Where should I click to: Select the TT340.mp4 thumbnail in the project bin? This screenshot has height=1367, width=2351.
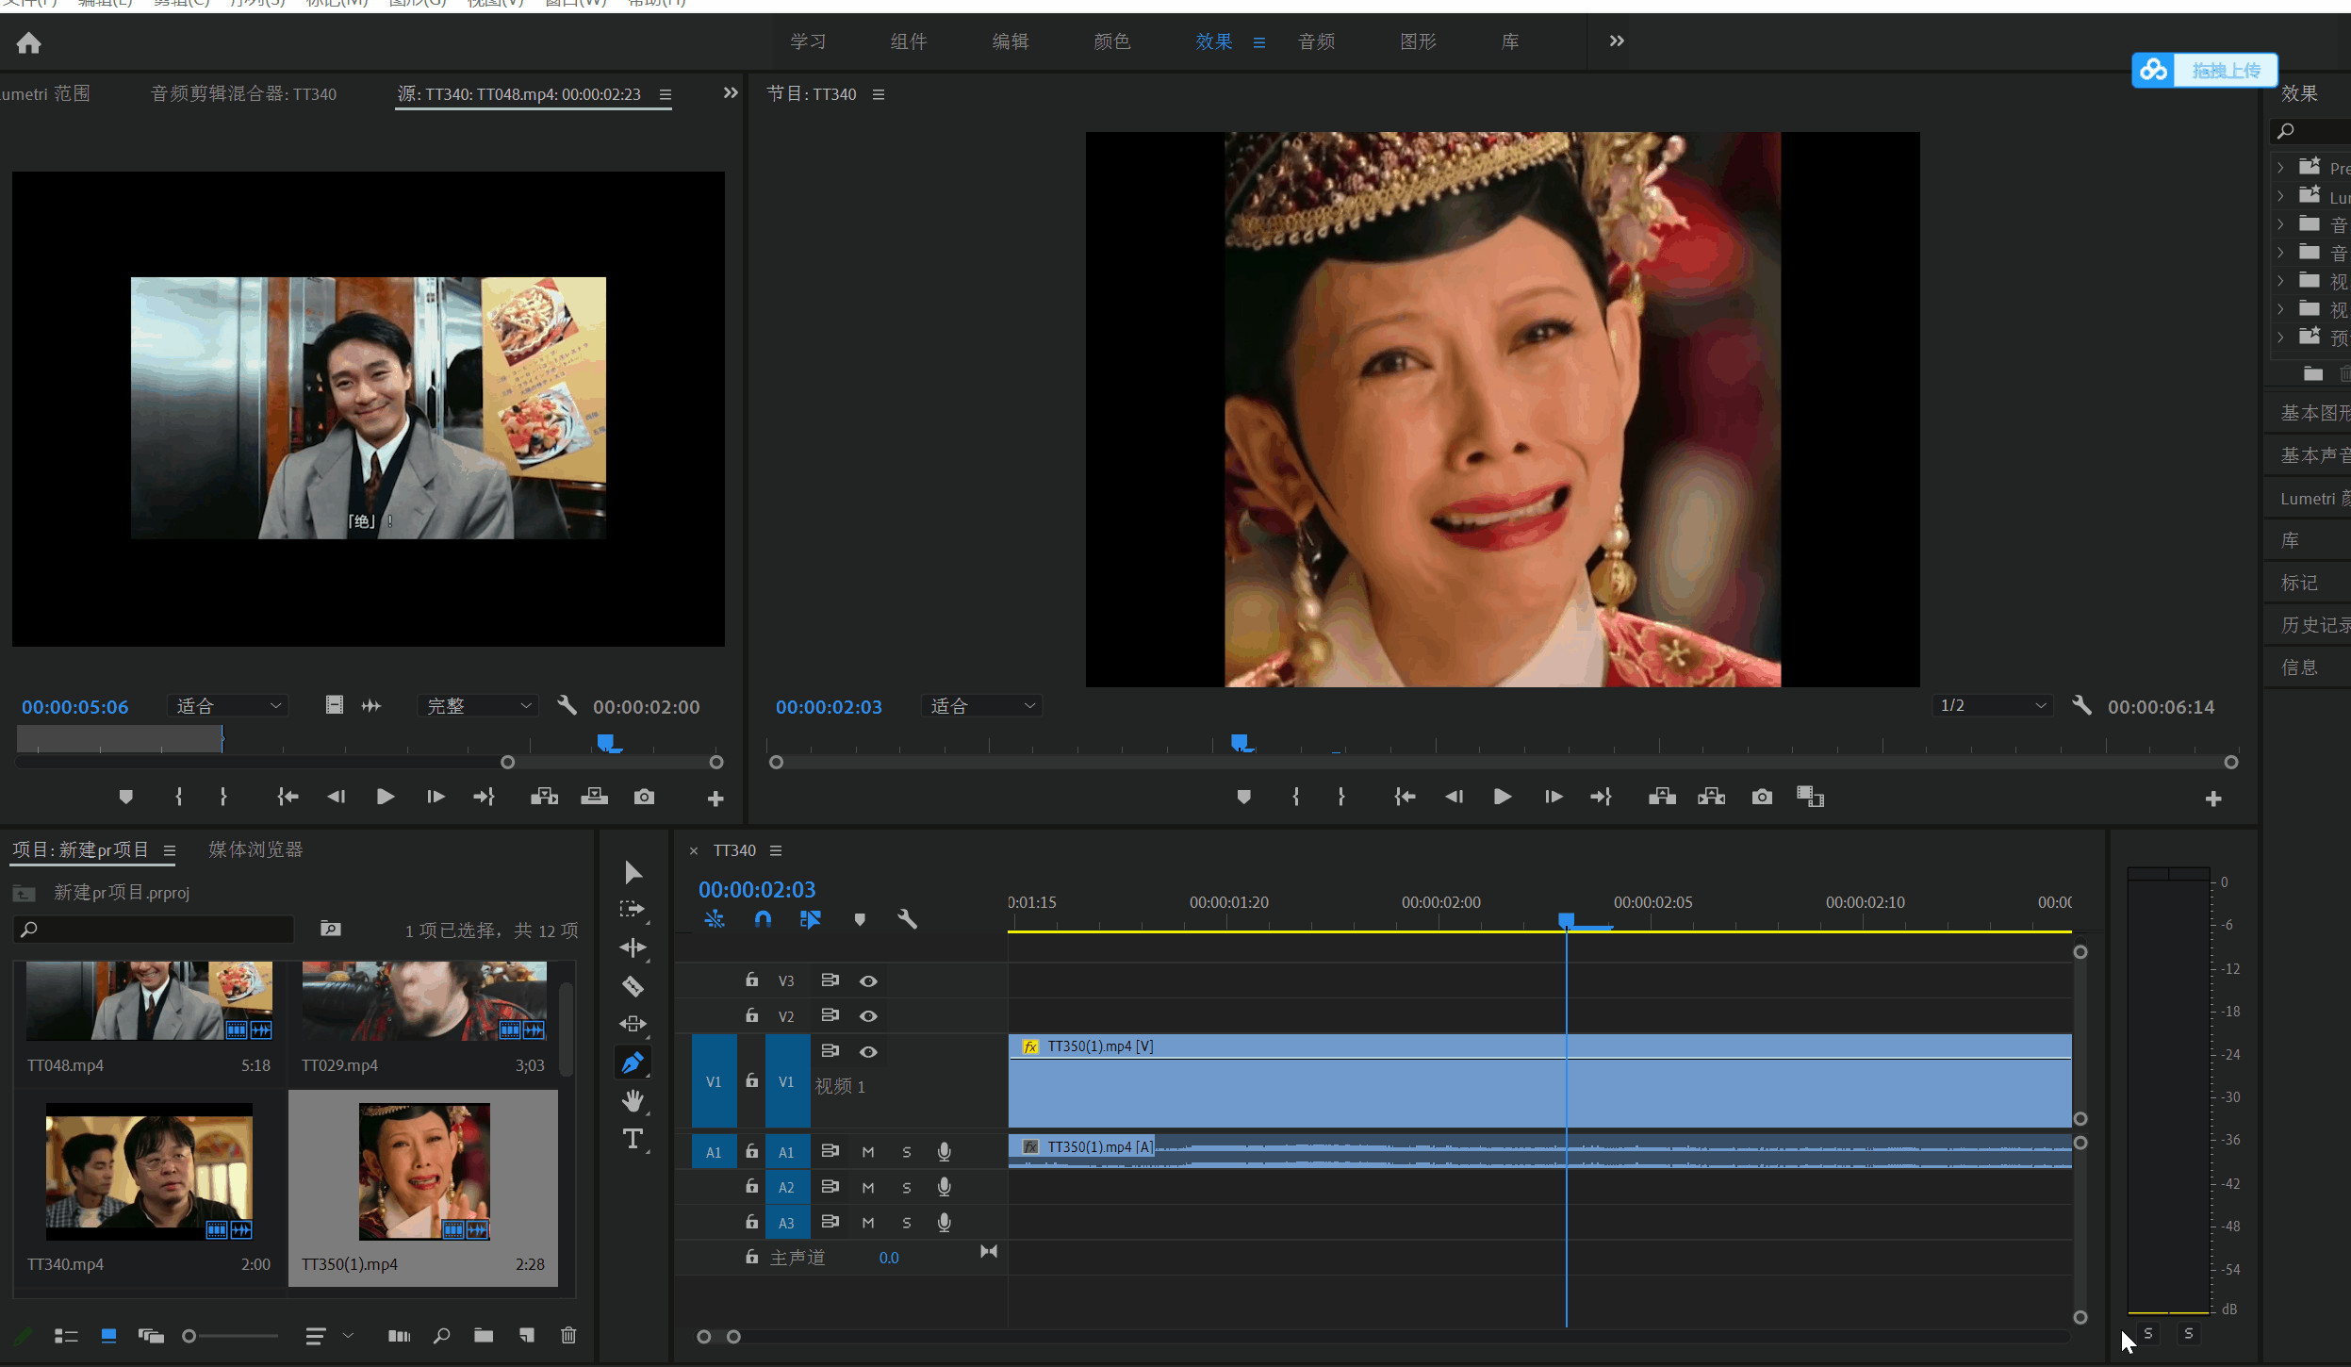149,1171
